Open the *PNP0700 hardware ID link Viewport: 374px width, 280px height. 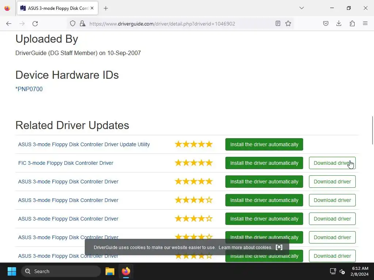[29, 89]
